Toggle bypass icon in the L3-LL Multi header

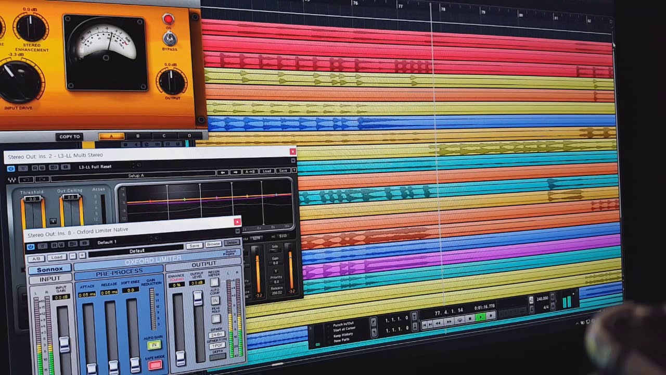pos(23,168)
